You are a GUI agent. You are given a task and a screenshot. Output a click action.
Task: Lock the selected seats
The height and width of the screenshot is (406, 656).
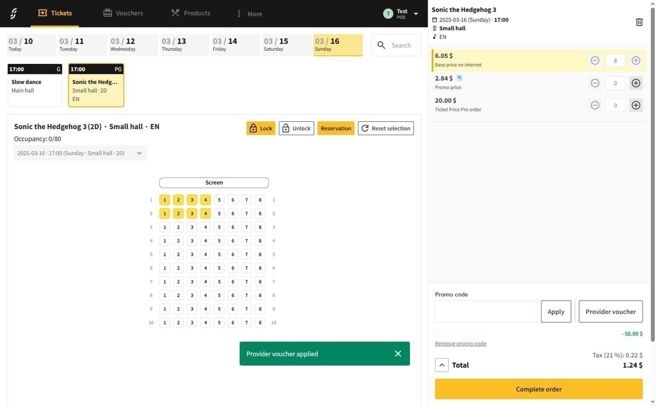(261, 128)
